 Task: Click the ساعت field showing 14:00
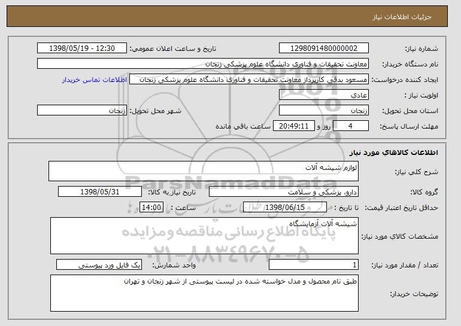coord(151,208)
